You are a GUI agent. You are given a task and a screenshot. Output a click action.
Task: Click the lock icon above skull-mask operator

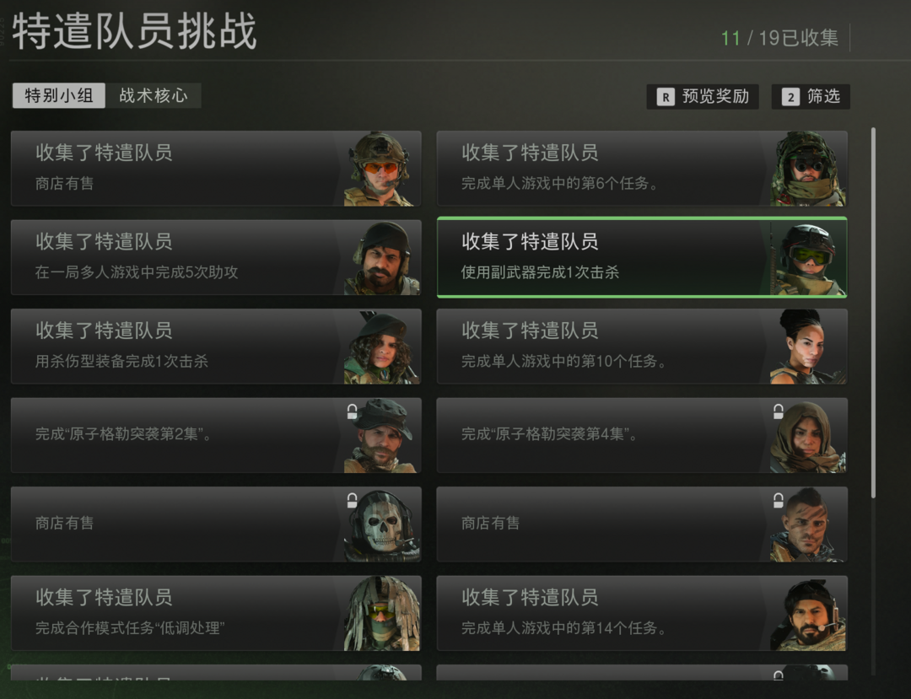tap(352, 501)
